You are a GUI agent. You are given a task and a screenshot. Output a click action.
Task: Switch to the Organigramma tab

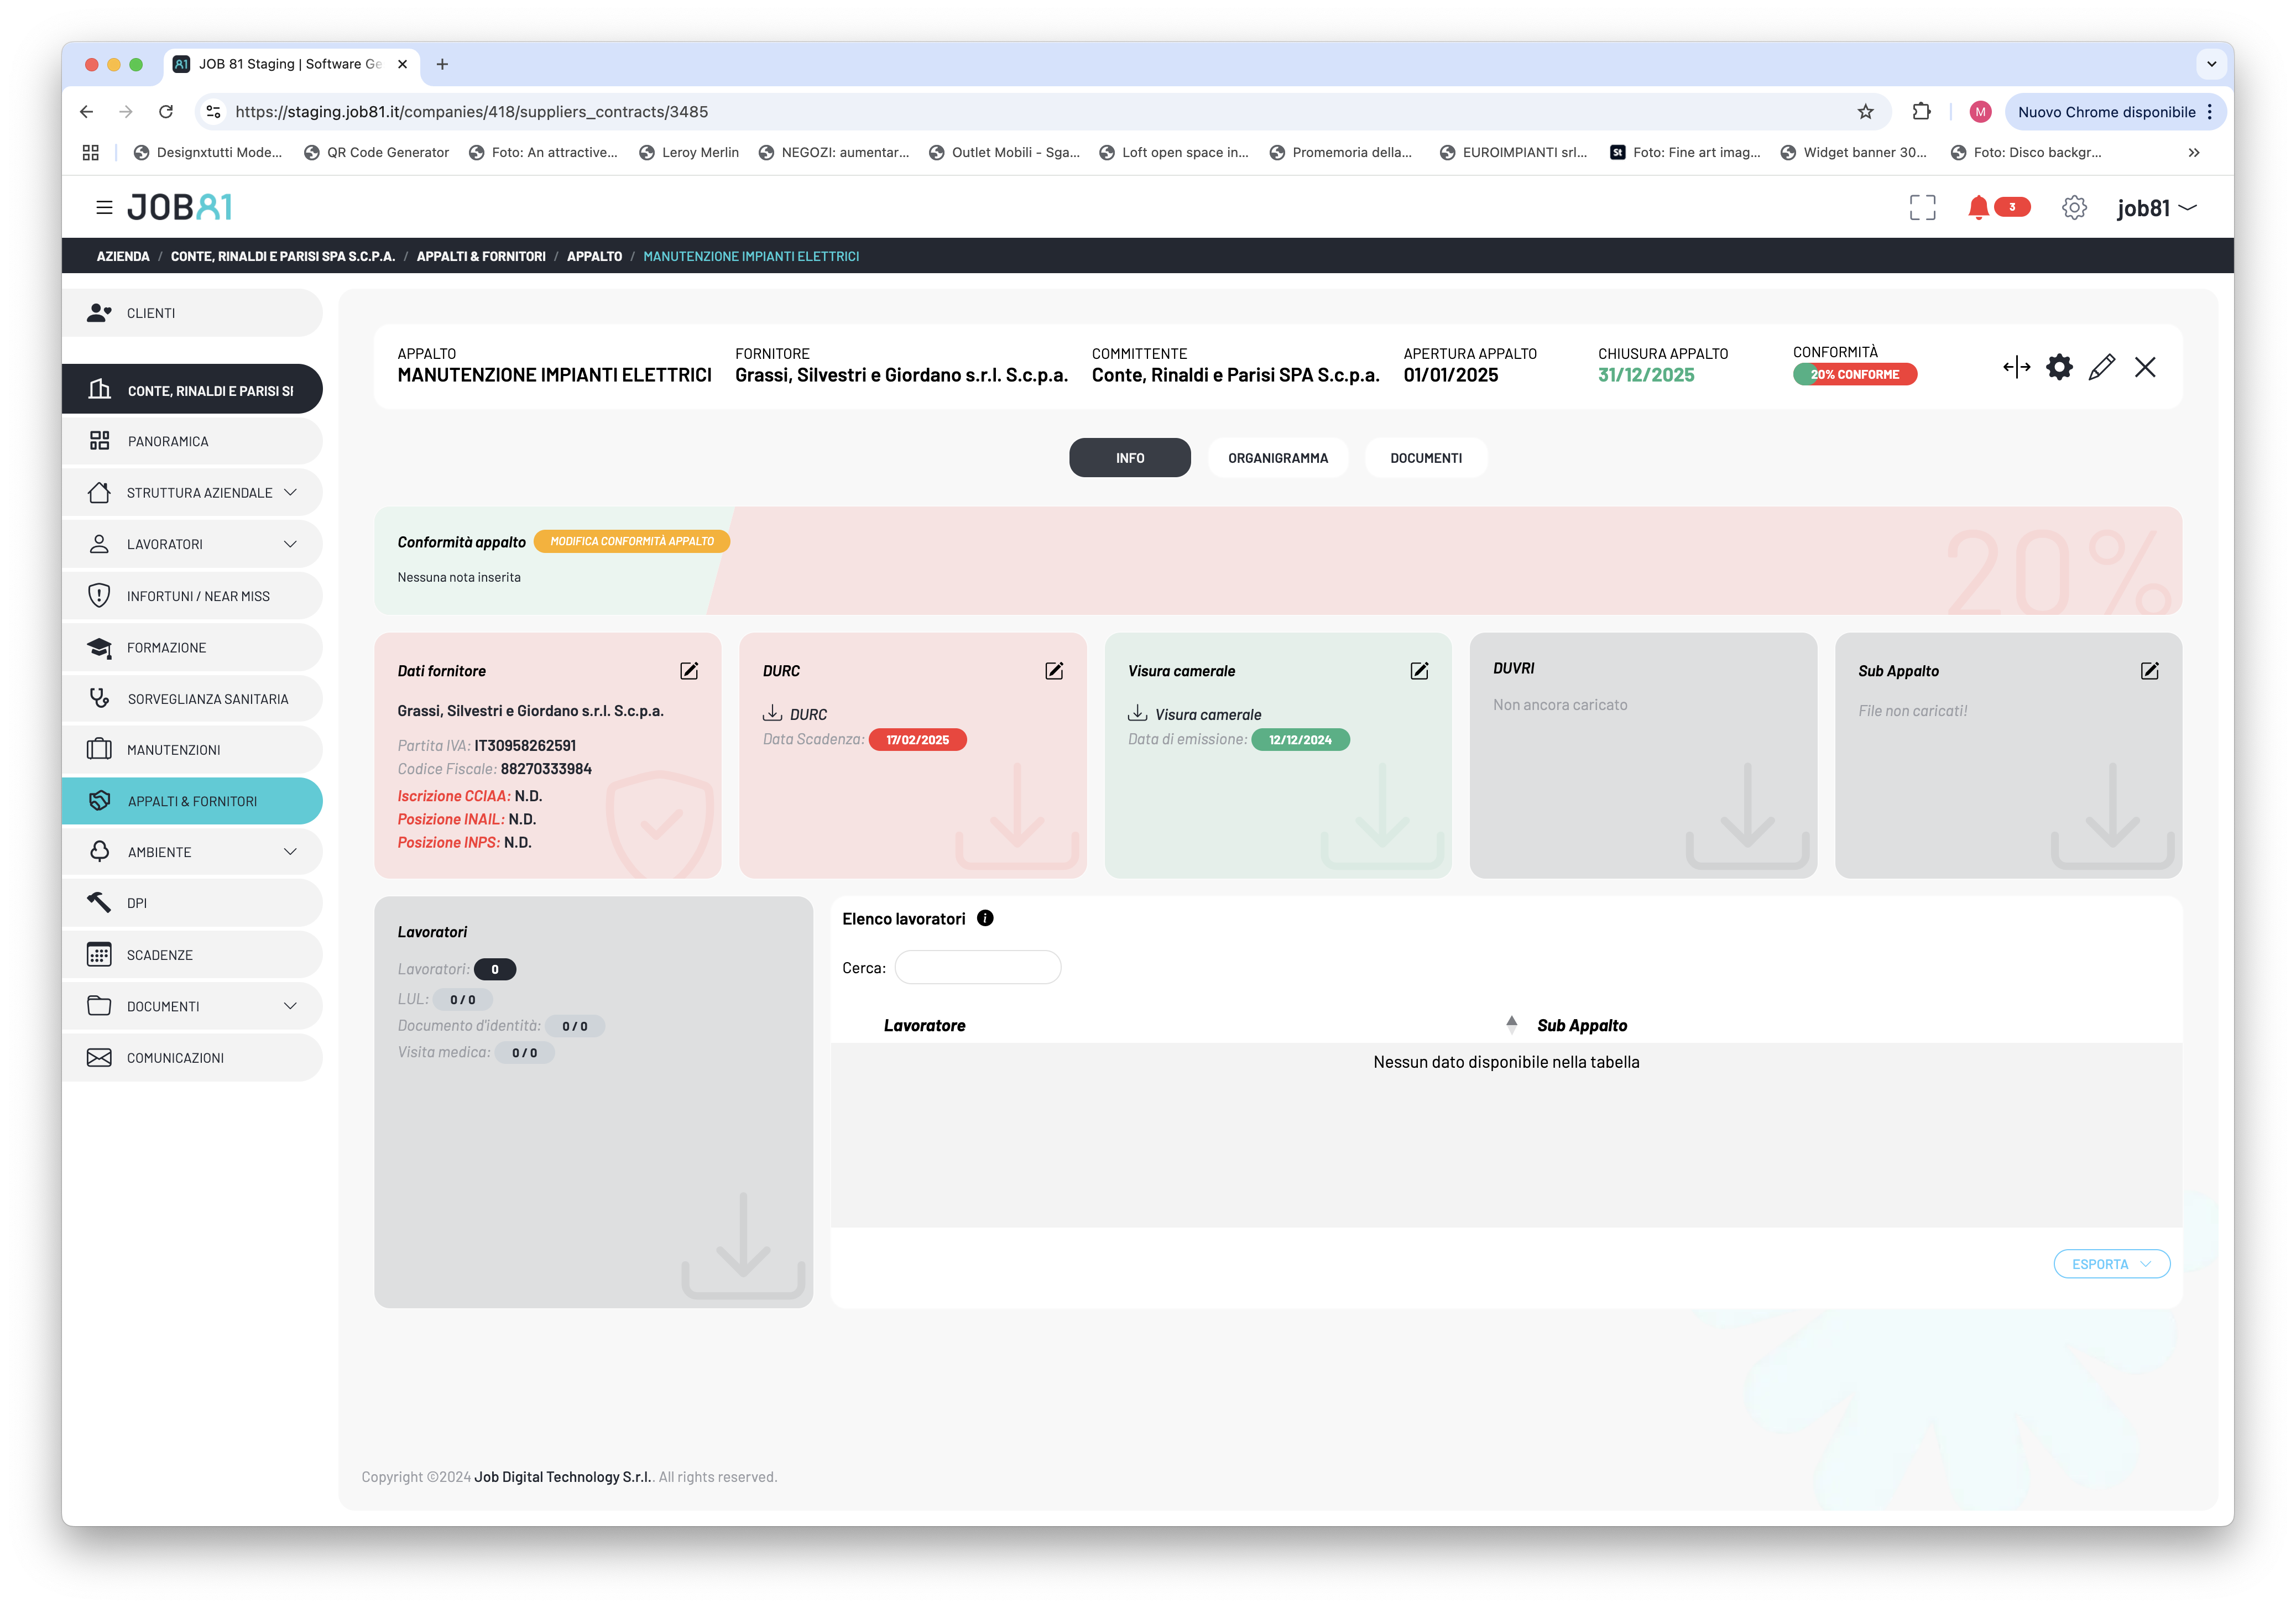1277,458
